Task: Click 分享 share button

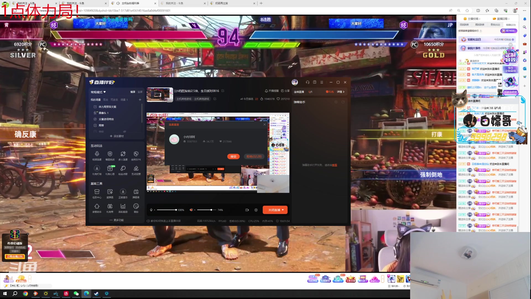Action: coord(285,91)
